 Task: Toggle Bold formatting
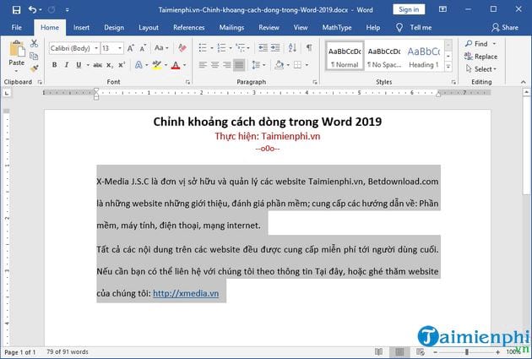[x=54, y=65]
